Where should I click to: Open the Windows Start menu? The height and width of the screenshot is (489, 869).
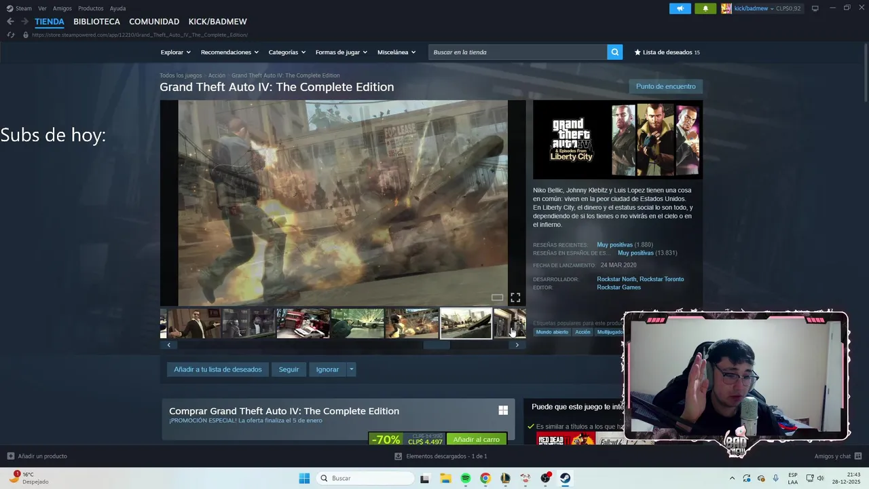[x=304, y=478]
